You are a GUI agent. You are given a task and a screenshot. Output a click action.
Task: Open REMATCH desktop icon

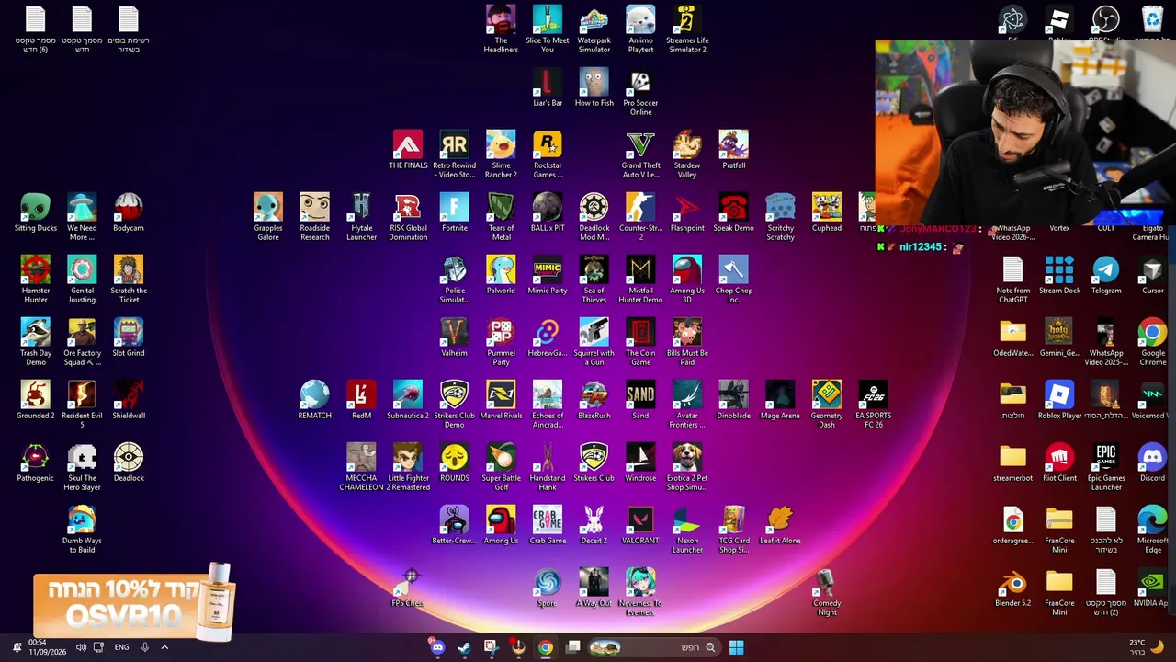314,400
